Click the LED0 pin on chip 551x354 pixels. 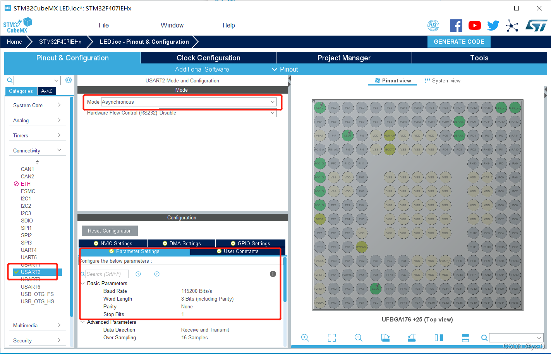[375, 289]
